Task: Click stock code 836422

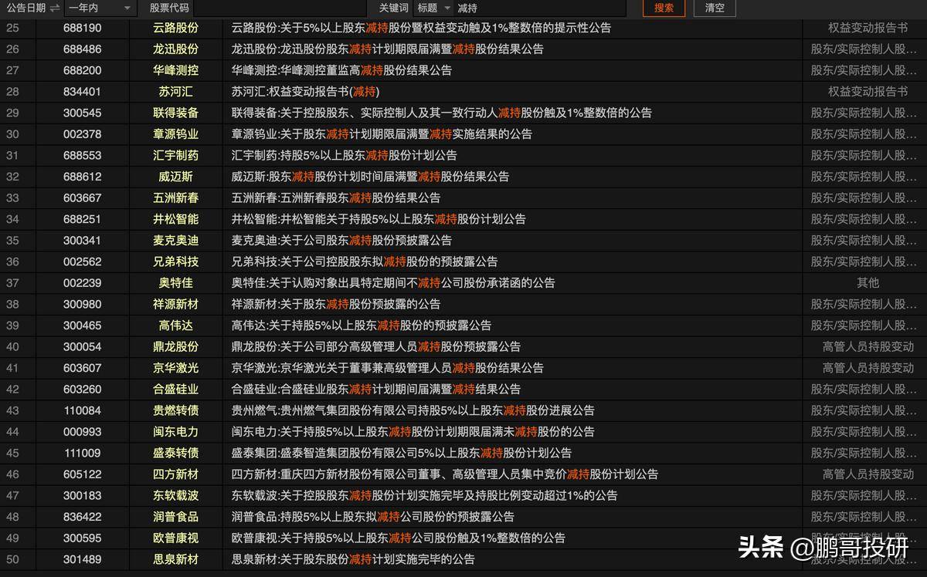Action: [82, 517]
